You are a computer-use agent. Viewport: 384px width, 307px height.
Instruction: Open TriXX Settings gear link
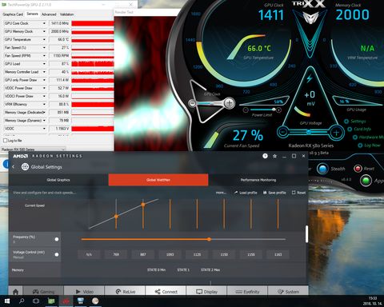click(355, 122)
